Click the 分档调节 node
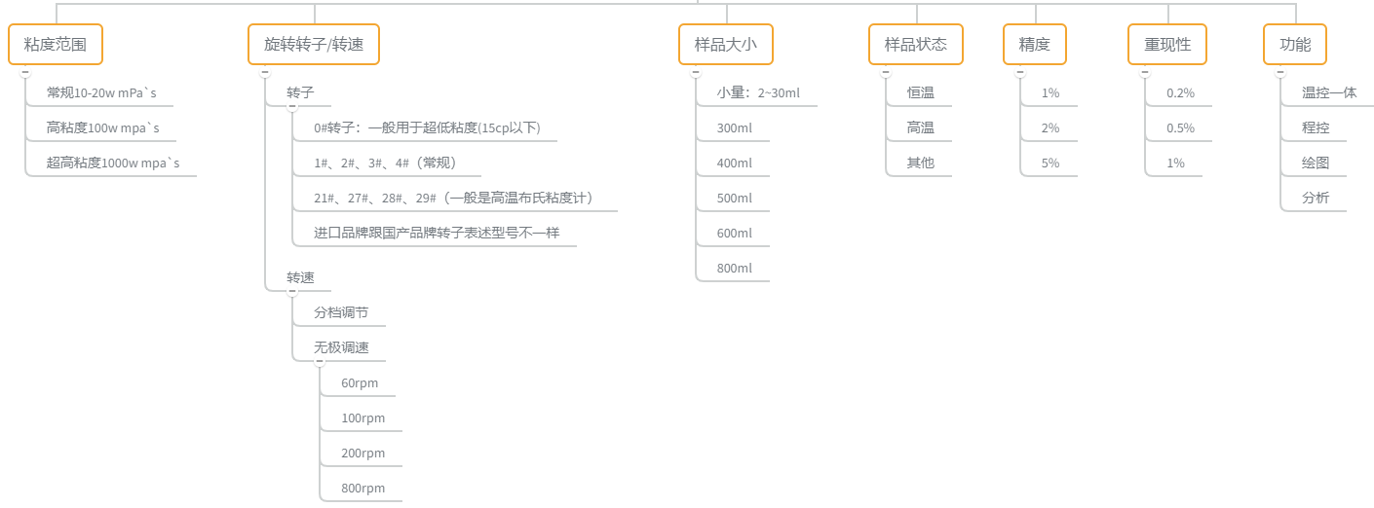Viewport: 1374px width, 508px height. (341, 313)
